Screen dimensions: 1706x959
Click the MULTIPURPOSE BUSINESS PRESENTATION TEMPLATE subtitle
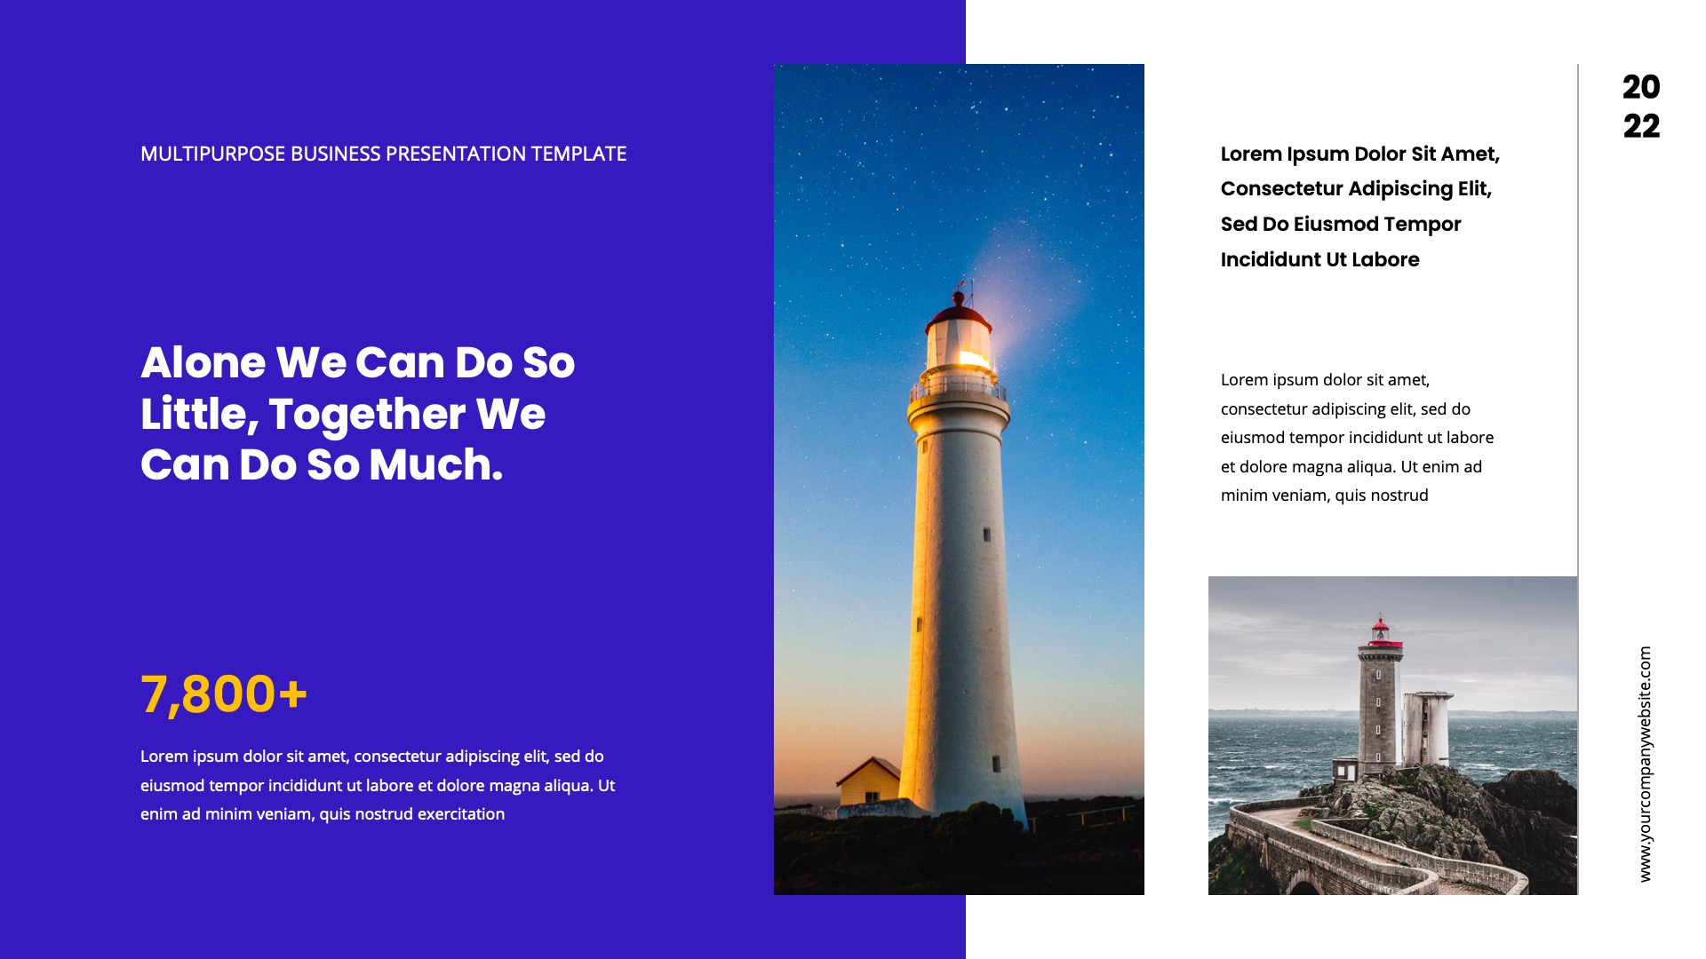click(x=383, y=154)
